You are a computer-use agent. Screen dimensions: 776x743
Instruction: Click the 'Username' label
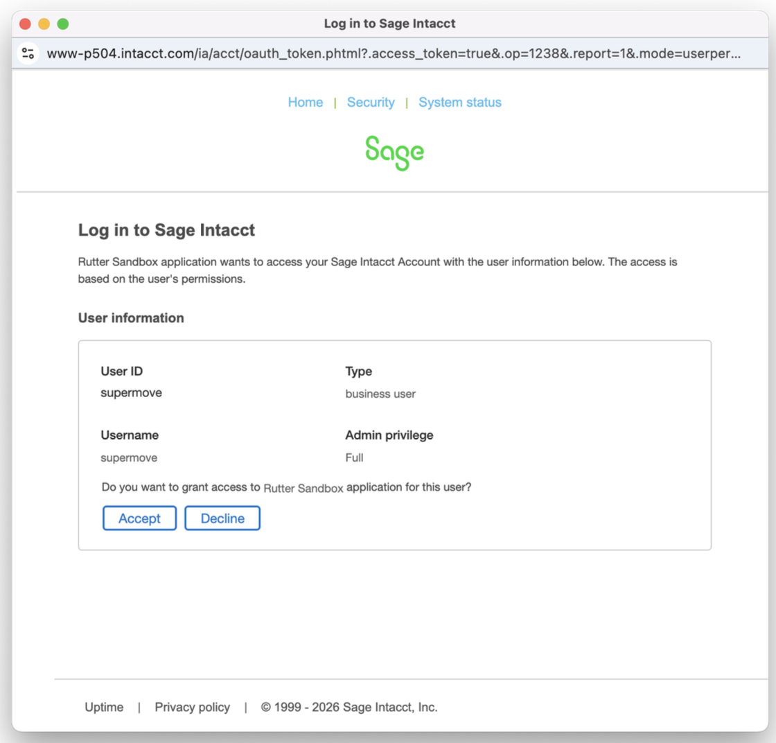pyautogui.click(x=130, y=435)
